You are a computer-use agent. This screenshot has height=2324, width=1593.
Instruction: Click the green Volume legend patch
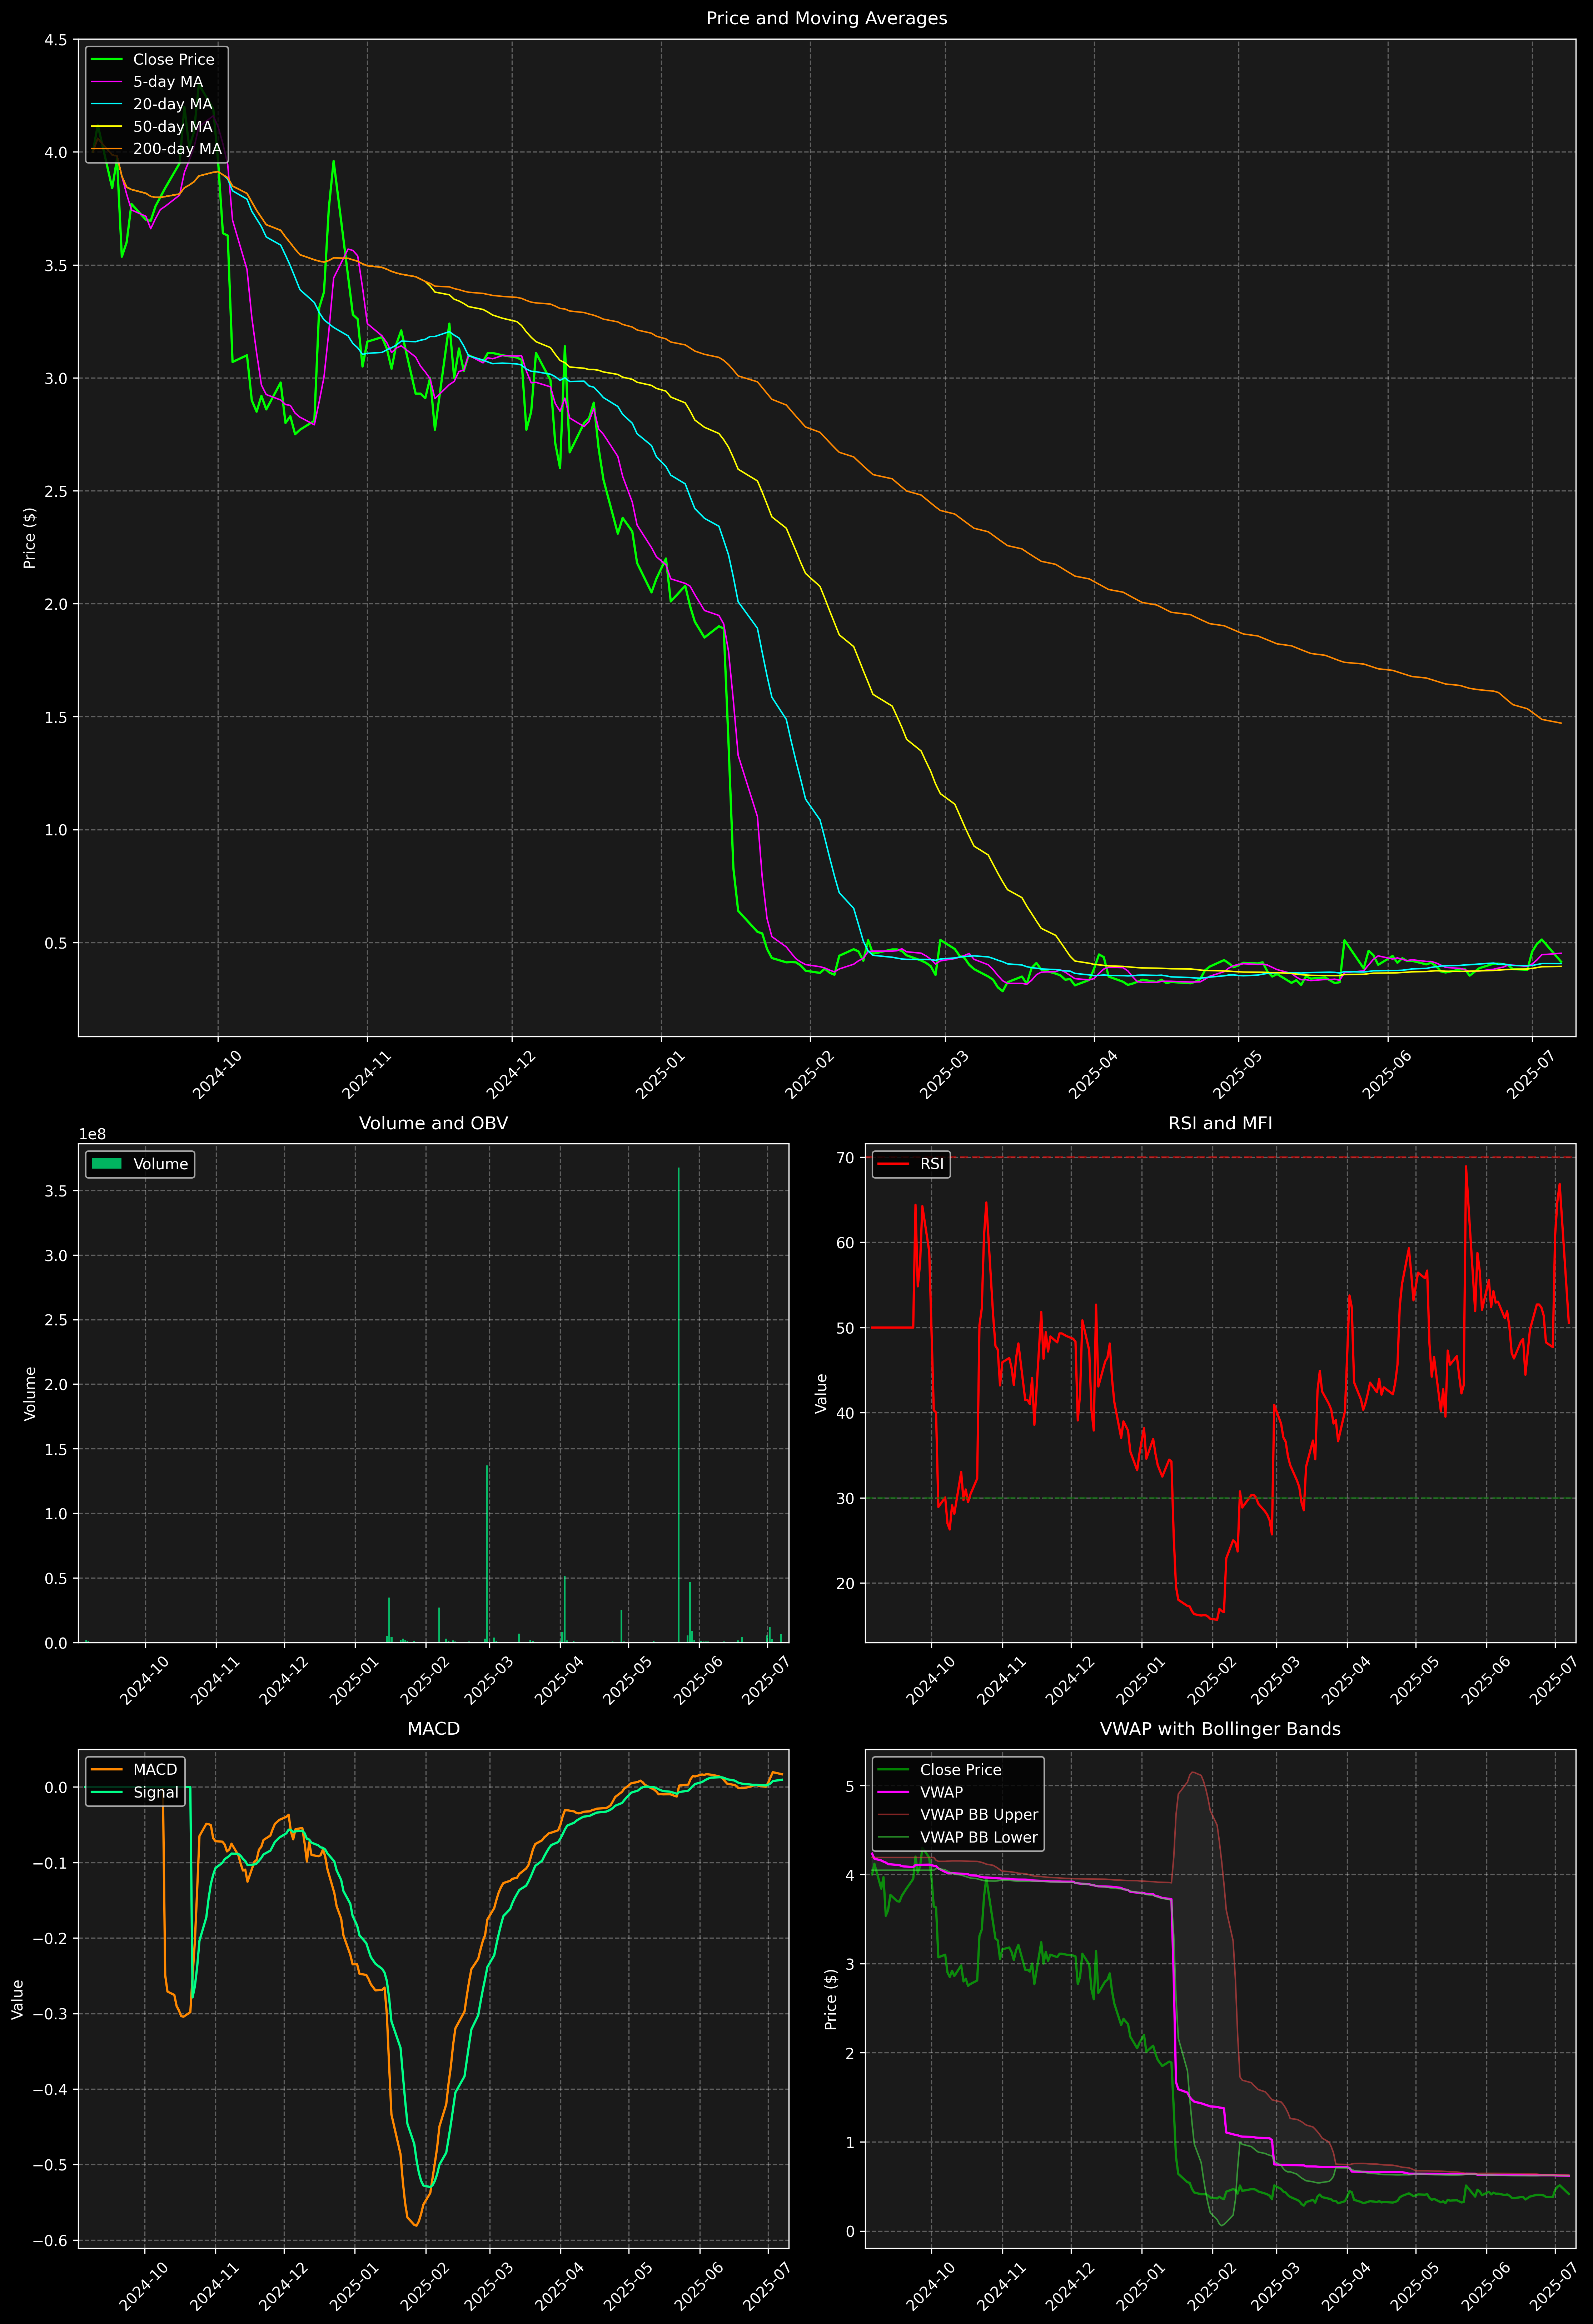pyautogui.click(x=107, y=1164)
